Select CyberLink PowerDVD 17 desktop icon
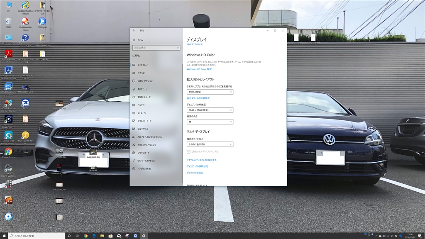Image resolution: width=425 pixels, height=239 pixels. click(8, 122)
